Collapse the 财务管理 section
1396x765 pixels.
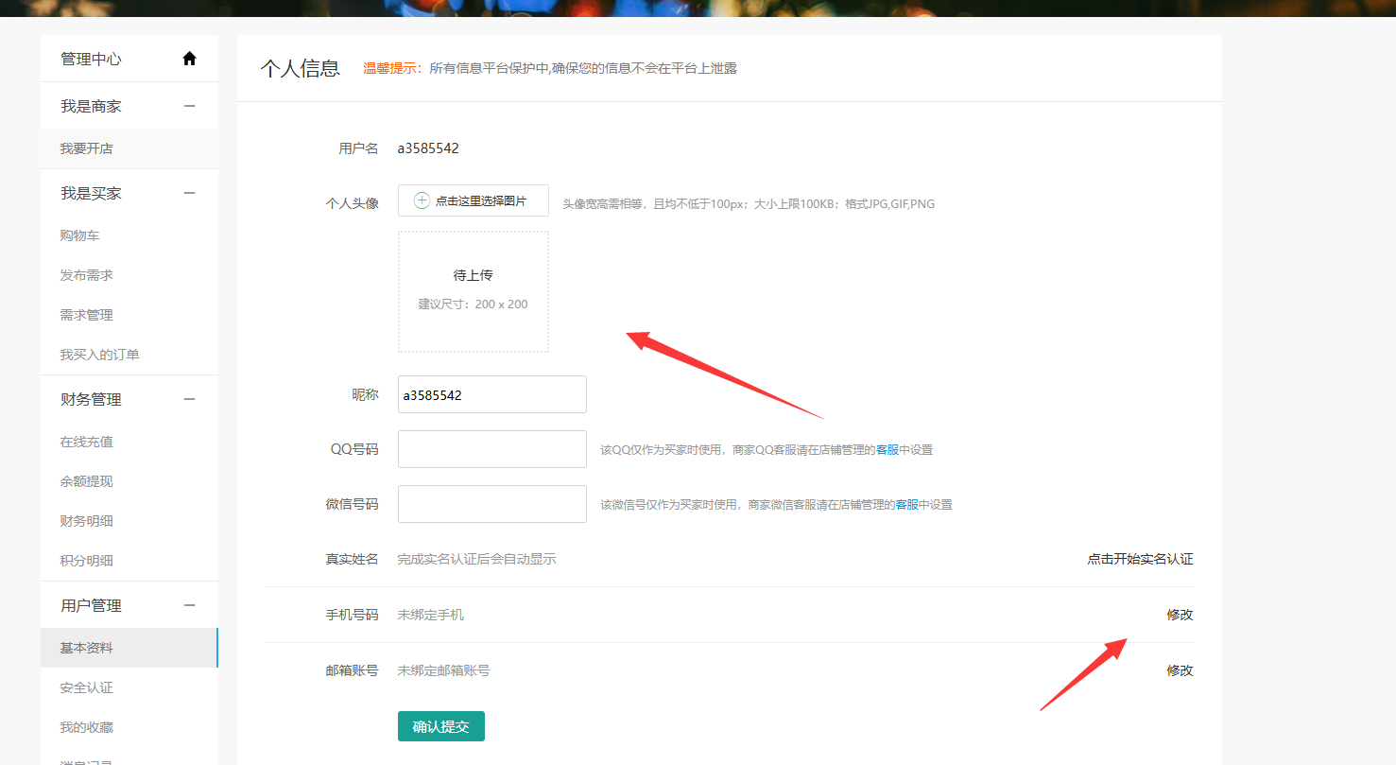click(189, 400)
